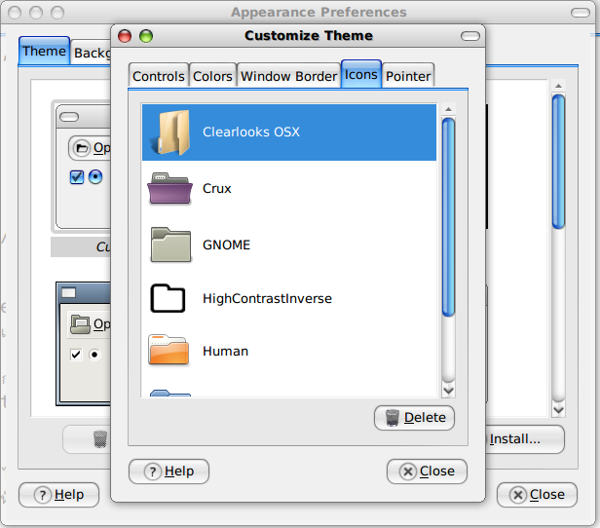Close the Customize Theme dialog via Close button
The height and width of the screenshot is (528, 600).
coord(427,471)
